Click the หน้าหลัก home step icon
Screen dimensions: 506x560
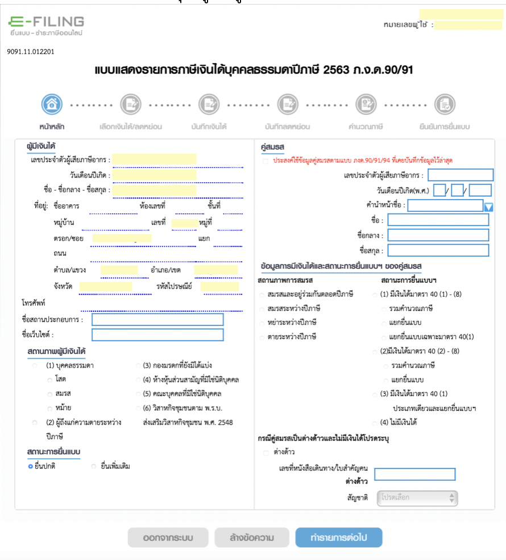click(x=52, y=104)
